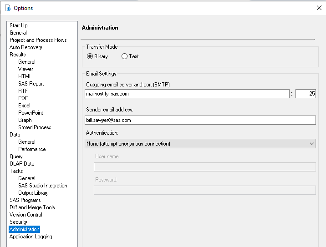Open the Stored Process options

(x=35, y=127)
